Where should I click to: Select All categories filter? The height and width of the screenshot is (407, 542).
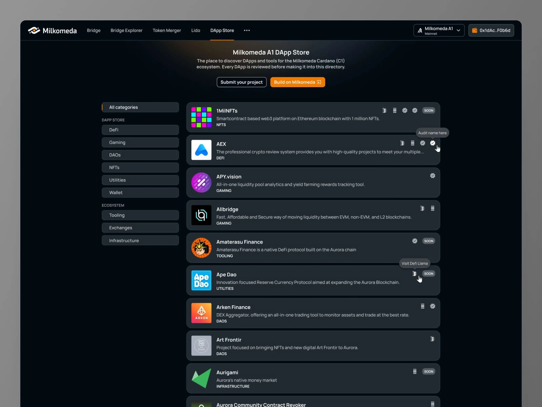point(140,107)
